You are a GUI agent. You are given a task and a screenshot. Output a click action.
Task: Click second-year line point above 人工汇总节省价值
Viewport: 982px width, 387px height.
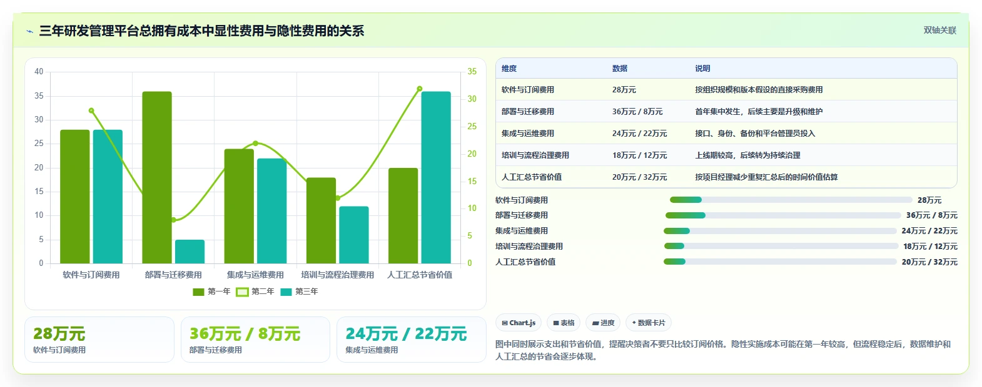[420, 89]
